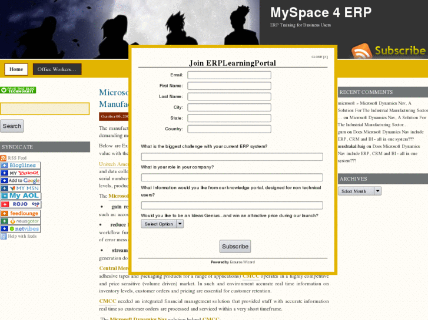Viewport: 428px width, 320px height.
Task: Click the orange RSS Subscribe icon in header
Action: [x=361, y=51]
